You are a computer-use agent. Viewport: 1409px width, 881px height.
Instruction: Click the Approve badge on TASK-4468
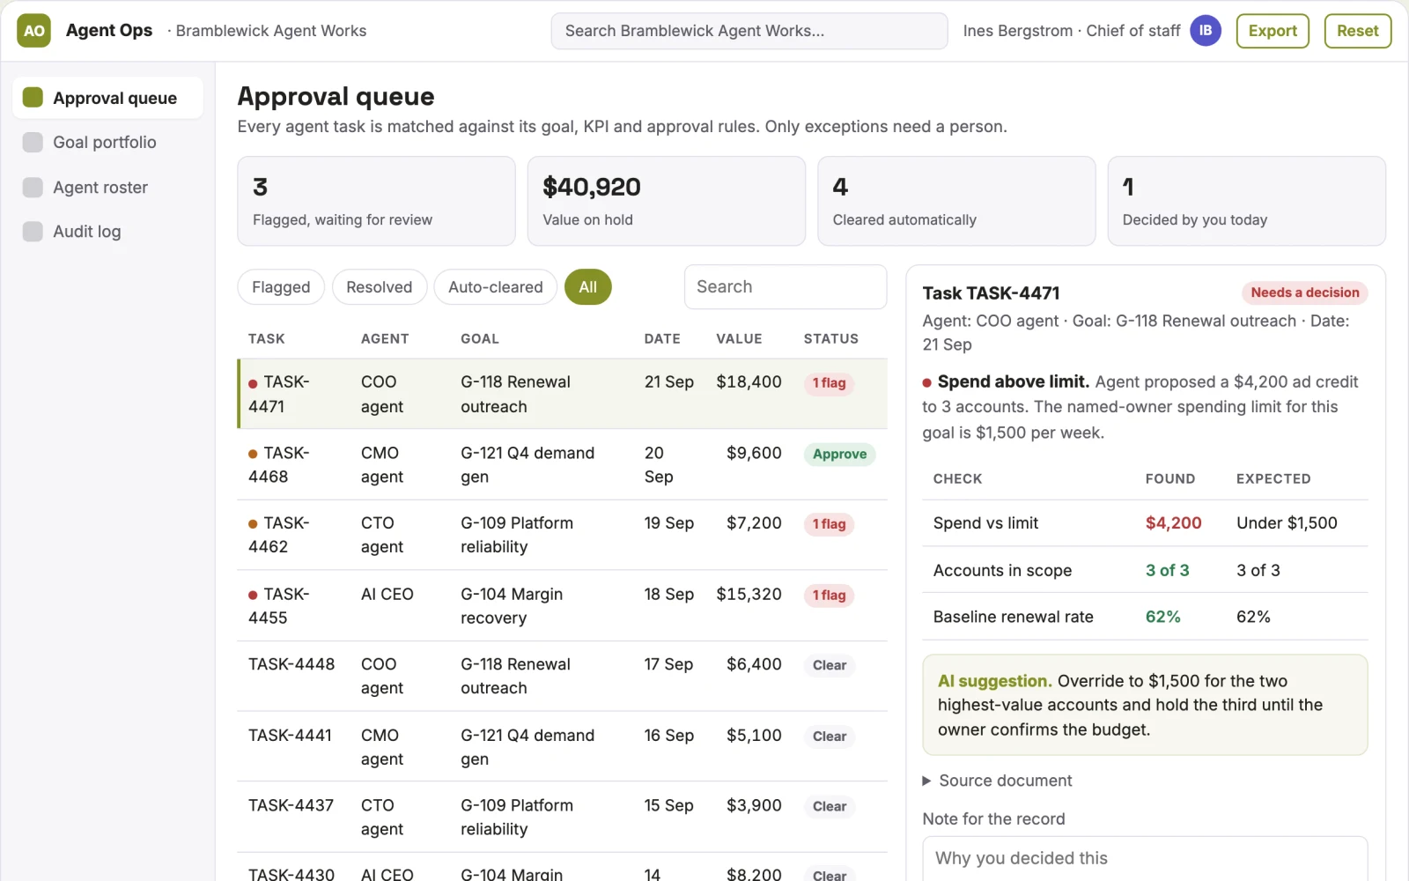[x=839, y=454]
